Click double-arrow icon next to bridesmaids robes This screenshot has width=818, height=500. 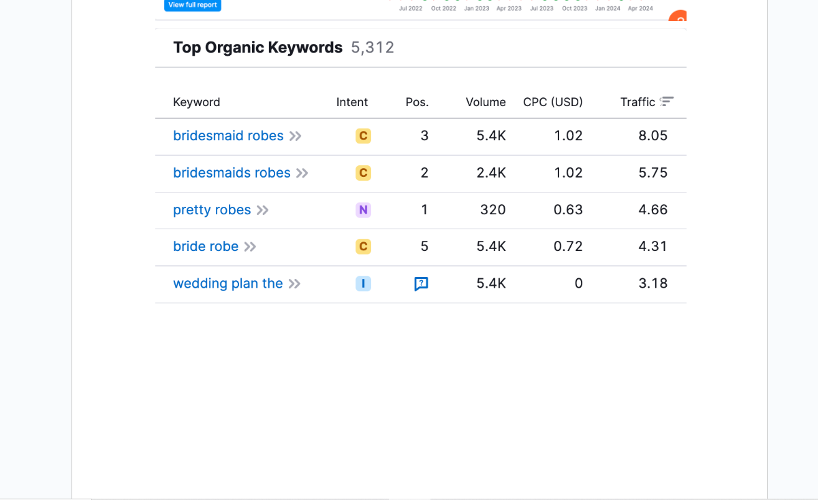tap(302, 173)
